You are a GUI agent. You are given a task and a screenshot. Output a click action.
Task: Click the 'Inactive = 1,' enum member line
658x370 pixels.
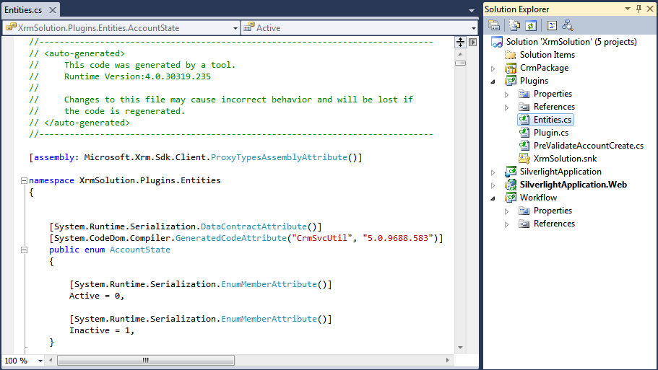pos(102,330)
